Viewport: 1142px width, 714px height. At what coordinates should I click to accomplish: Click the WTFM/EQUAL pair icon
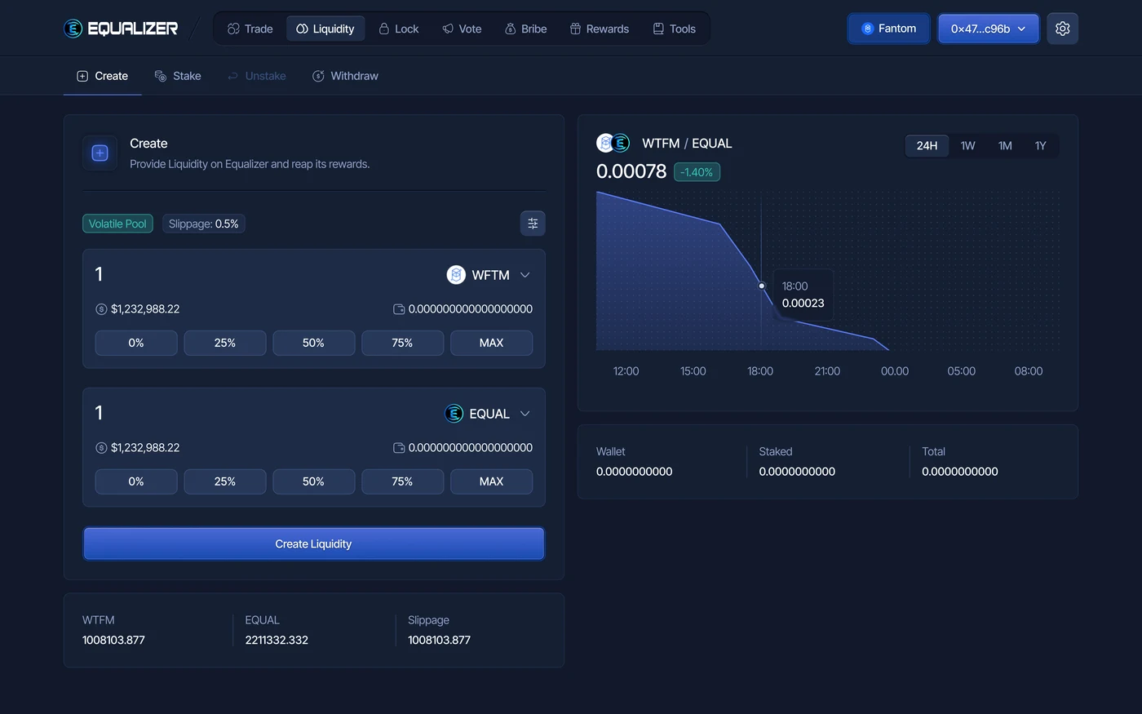tap(613, 143)
